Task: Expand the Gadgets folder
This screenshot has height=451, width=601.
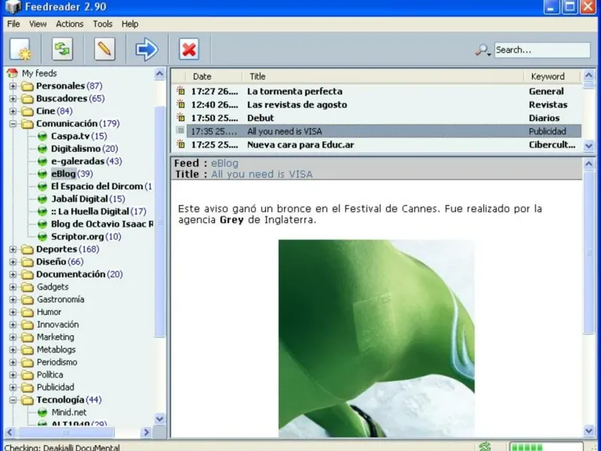Action: click(x=13, y=287)
